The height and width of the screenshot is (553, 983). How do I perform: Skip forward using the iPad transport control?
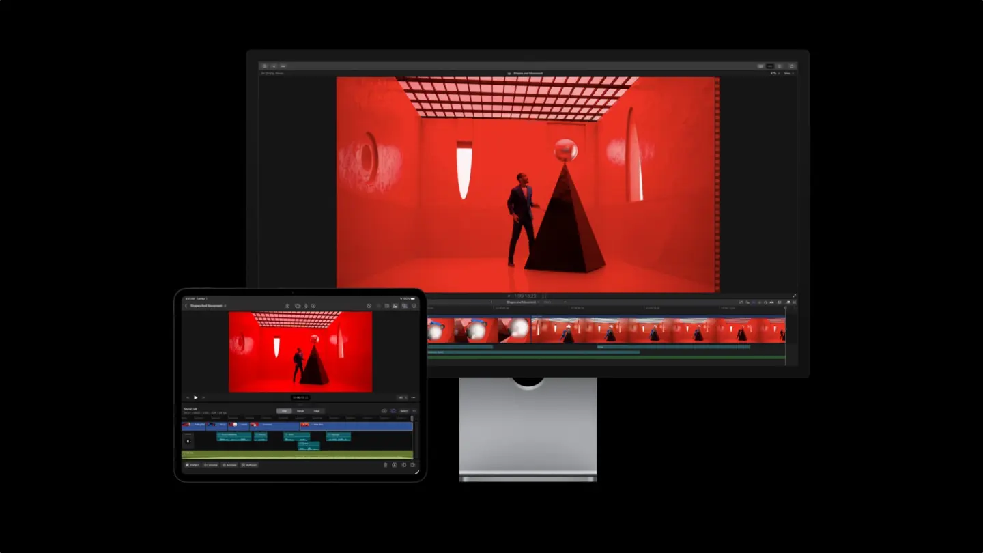click(203, 397)
